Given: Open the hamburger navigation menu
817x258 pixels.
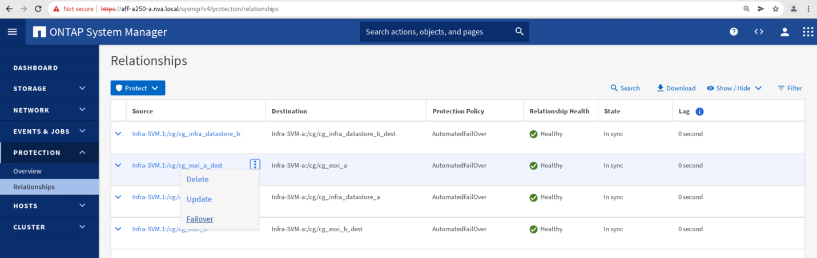Looking at the screenshot, I should (12, 32).
